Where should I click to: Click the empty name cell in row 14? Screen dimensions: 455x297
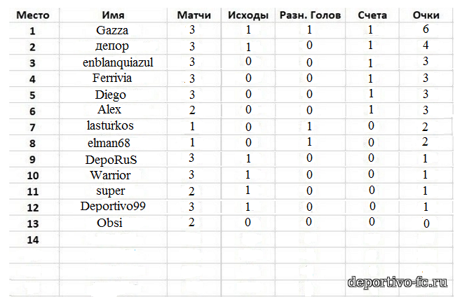click(113, 240)
